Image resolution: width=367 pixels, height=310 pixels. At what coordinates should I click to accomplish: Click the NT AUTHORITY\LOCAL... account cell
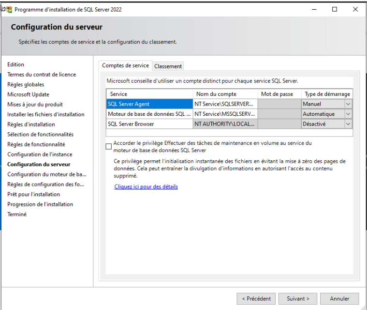(x=225, y=124)
